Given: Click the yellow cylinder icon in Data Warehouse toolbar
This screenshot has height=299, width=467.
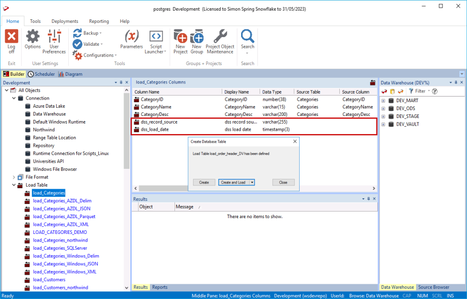Looking at the screenshot, I should tap(392, 92).
